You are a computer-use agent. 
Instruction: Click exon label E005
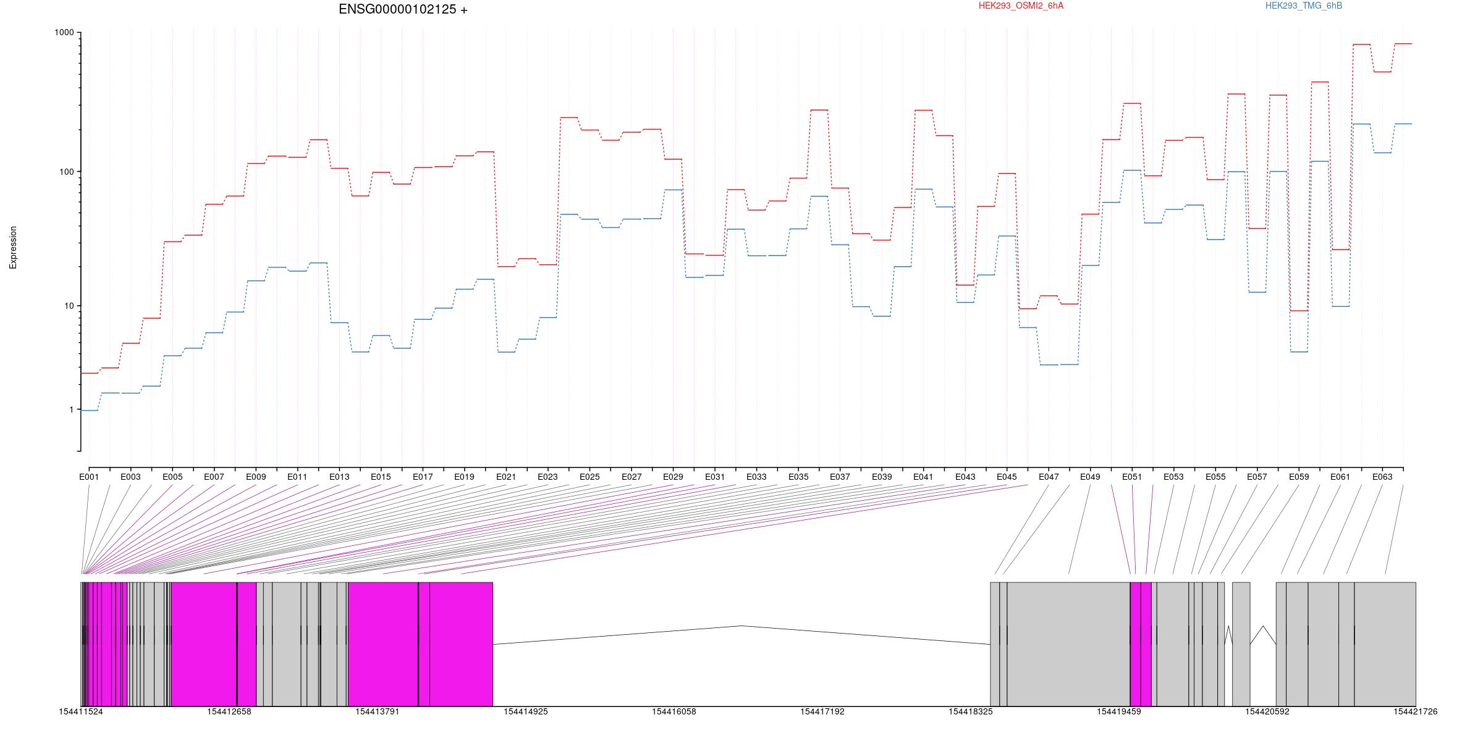coord(172,477)
